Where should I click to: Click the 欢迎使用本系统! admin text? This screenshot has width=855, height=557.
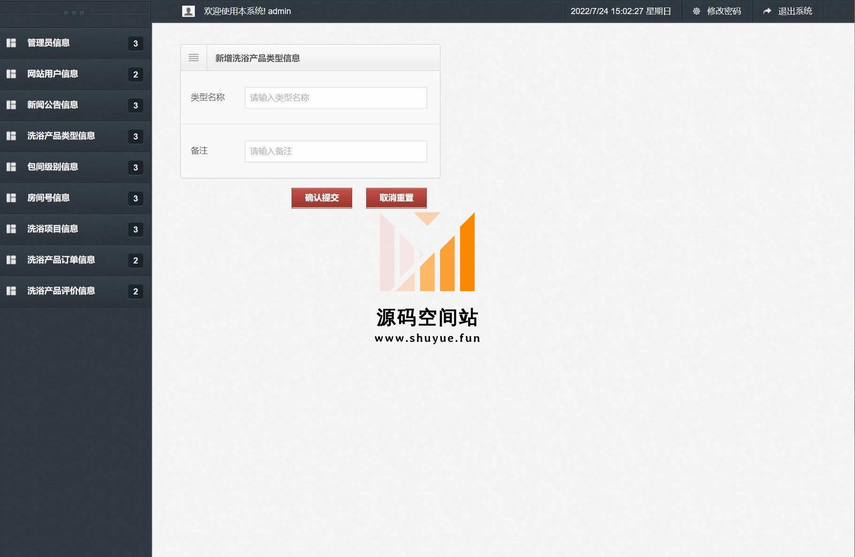247,11
